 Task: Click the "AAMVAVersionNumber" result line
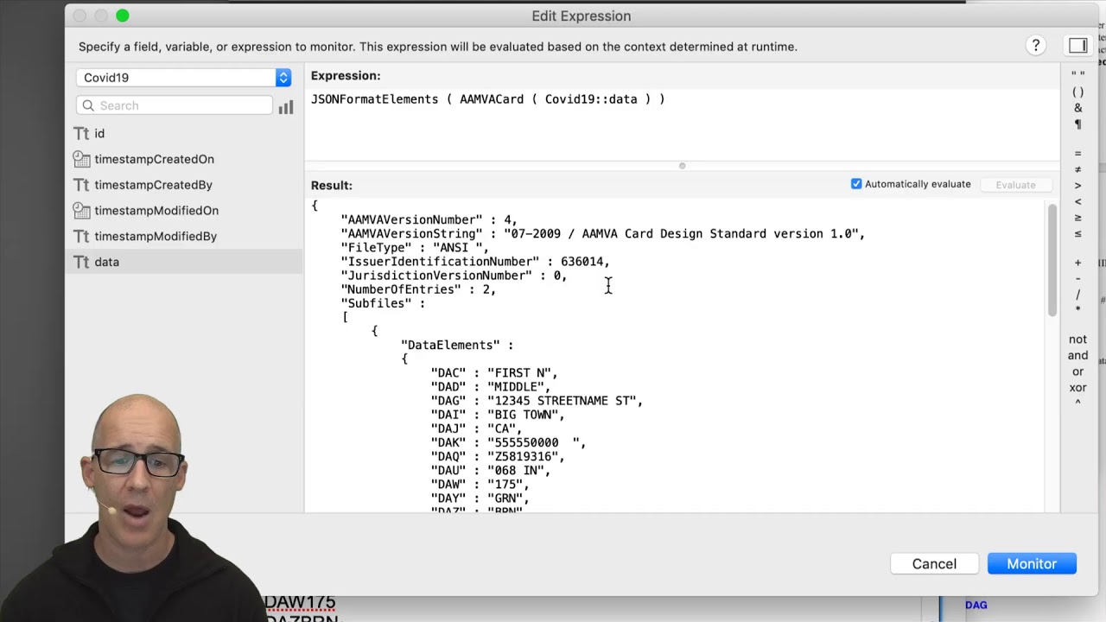coord(429,219)
